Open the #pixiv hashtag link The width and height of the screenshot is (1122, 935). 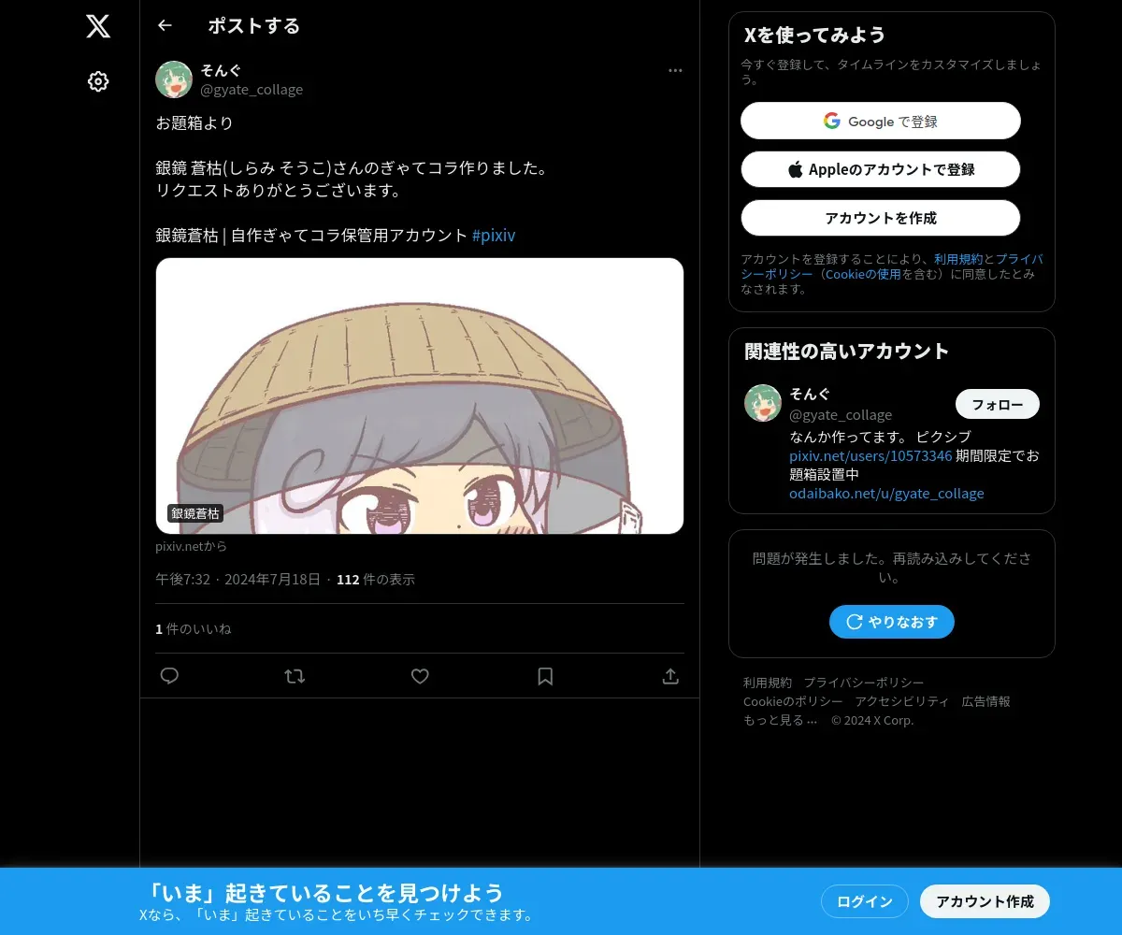pyautogui.click(x=494, y=236)
